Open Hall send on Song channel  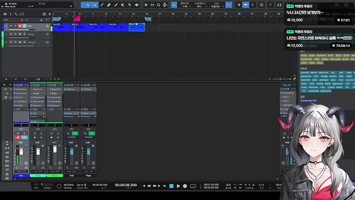coord(35,113)
